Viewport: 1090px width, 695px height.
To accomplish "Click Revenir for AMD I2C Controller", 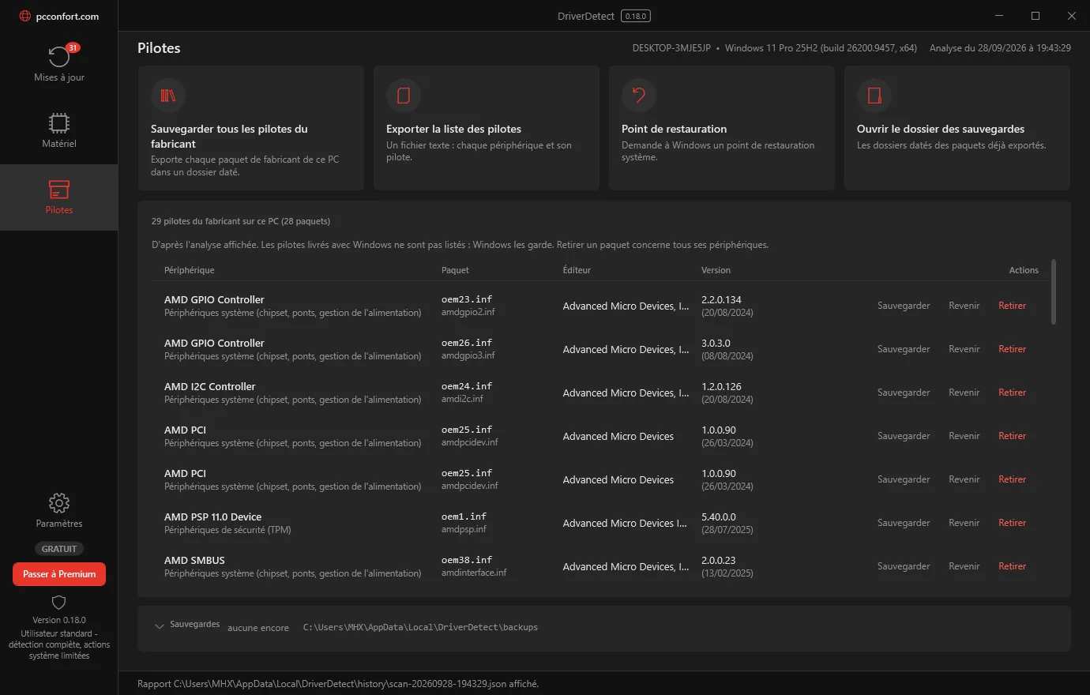I will pyautogui.click(x=964, y=393).
